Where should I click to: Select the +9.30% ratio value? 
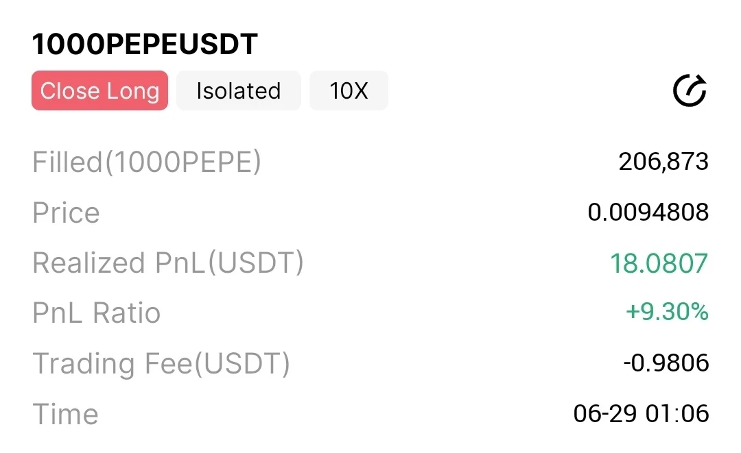pyautogui.click(x=666, y=313)
